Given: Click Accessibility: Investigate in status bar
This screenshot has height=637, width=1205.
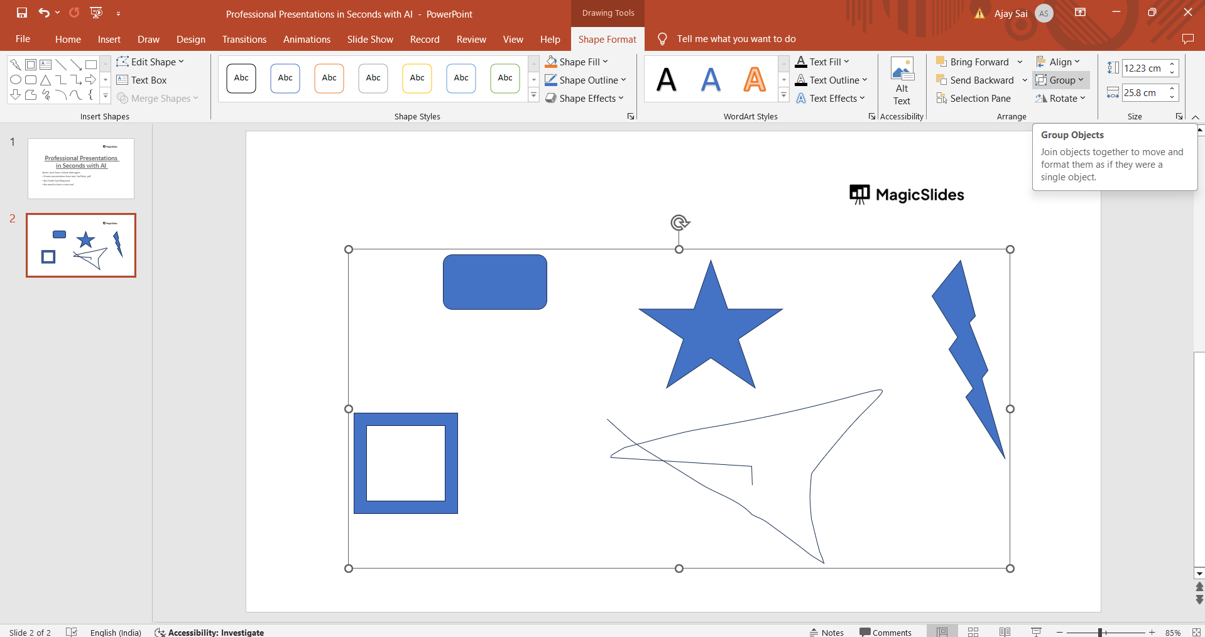Looking at the screenshot, I should pyautogui.click(x=209, y=632).
